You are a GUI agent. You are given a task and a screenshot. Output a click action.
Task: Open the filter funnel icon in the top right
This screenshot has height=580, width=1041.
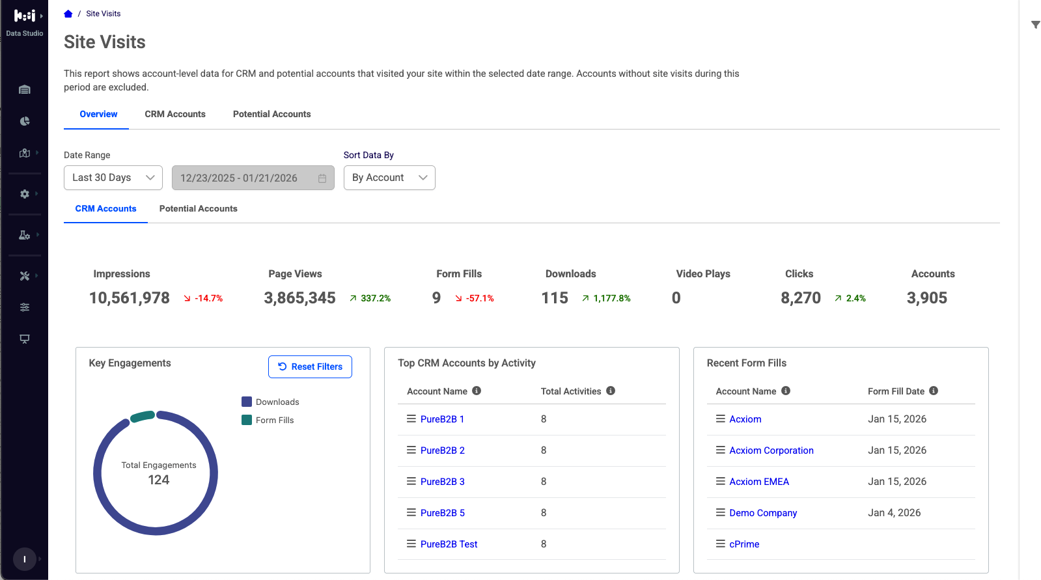1035,25
